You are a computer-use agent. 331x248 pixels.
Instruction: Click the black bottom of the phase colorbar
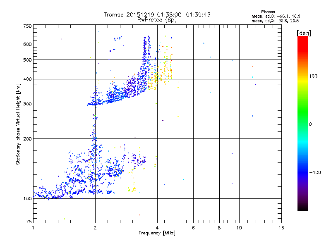(303, 208)
